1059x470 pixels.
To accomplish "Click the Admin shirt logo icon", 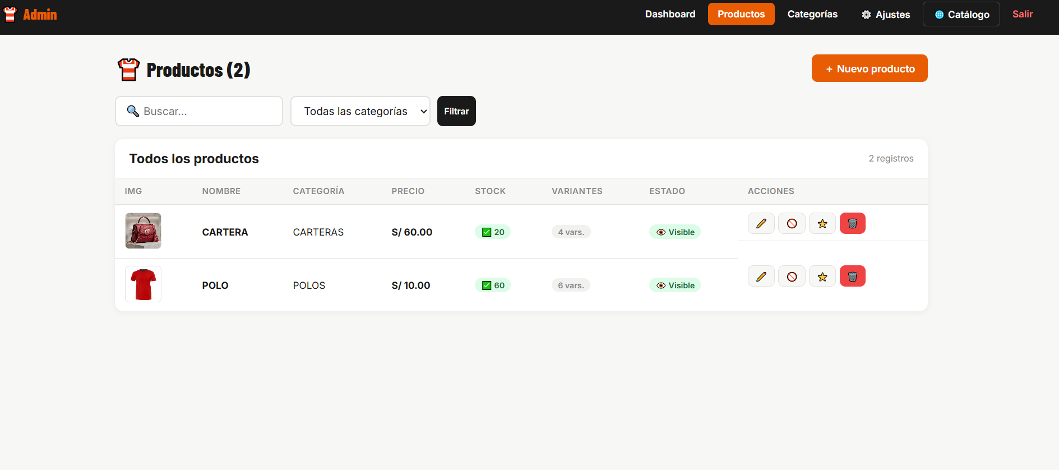I will (10, 14).
